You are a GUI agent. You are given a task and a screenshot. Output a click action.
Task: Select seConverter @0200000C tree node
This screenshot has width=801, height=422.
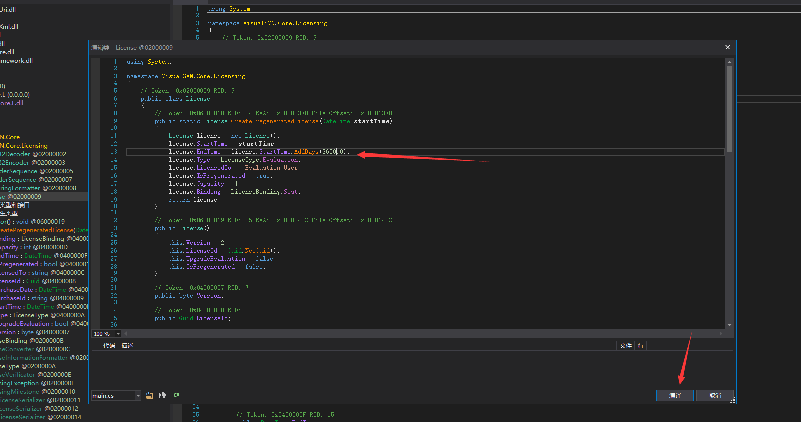point(35,349)
